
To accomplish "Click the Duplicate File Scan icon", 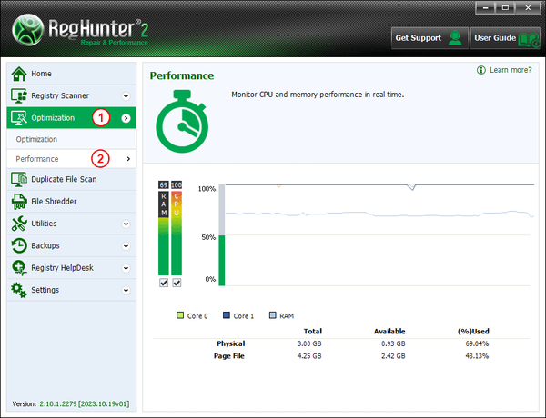I will 18,180.
